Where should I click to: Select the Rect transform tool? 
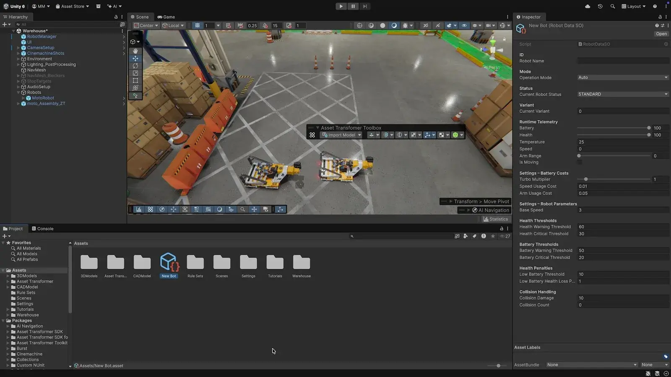(135, 80)
